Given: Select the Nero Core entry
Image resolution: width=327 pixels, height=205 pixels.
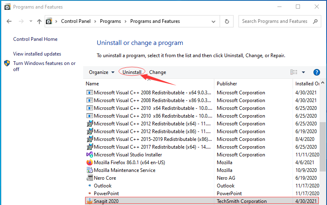Looking at the screenshot, I should point(105,178).
